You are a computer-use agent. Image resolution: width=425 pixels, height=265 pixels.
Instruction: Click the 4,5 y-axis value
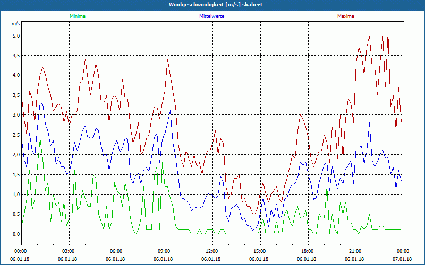16,56
